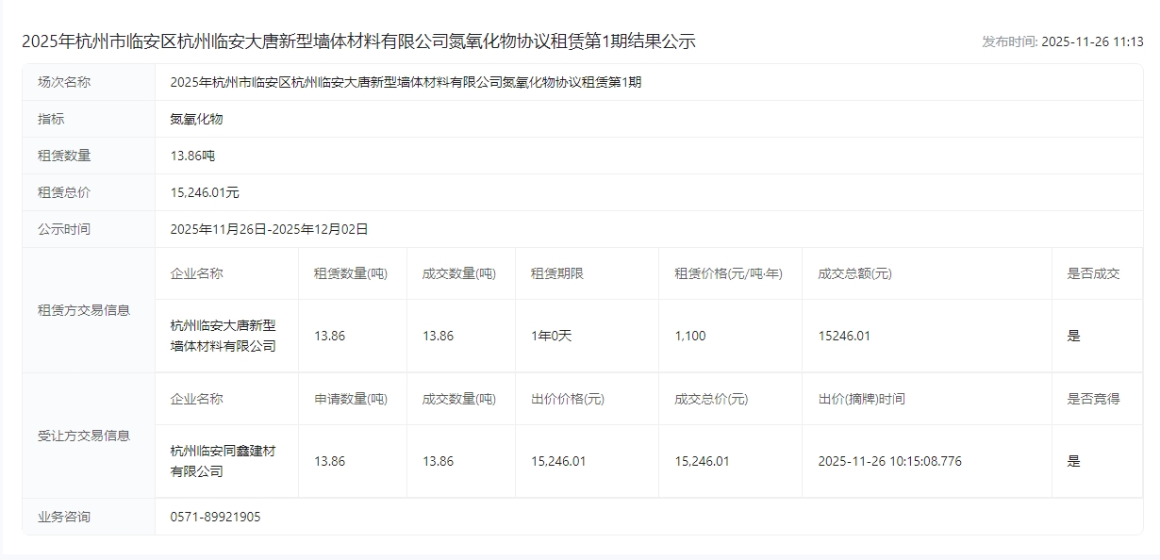Click the 1年0天 lease term cell
This screenshot has height=560, width=1160.
(x=551, y=336)
